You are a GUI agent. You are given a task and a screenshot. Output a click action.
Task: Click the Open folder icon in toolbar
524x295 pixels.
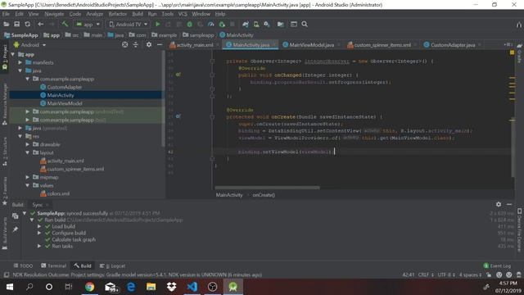coord(6,24)
